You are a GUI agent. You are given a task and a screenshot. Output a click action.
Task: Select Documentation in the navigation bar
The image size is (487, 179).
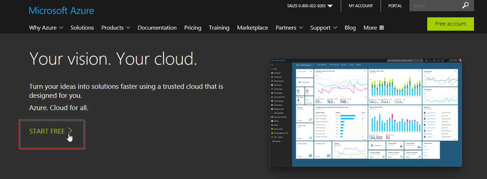click(x=157, y=28)
